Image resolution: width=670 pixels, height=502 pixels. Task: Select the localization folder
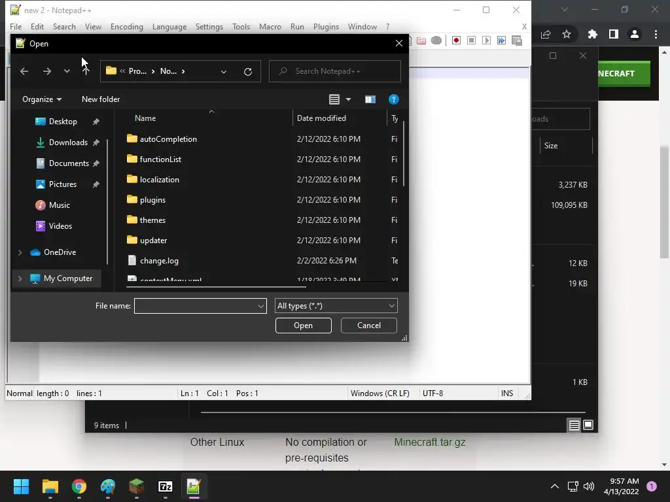pyautogui.click(x=160, y=180)
